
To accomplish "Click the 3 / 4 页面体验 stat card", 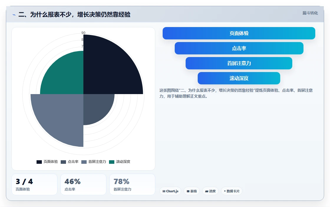I will pyautogui.click(x=34, y=184).
